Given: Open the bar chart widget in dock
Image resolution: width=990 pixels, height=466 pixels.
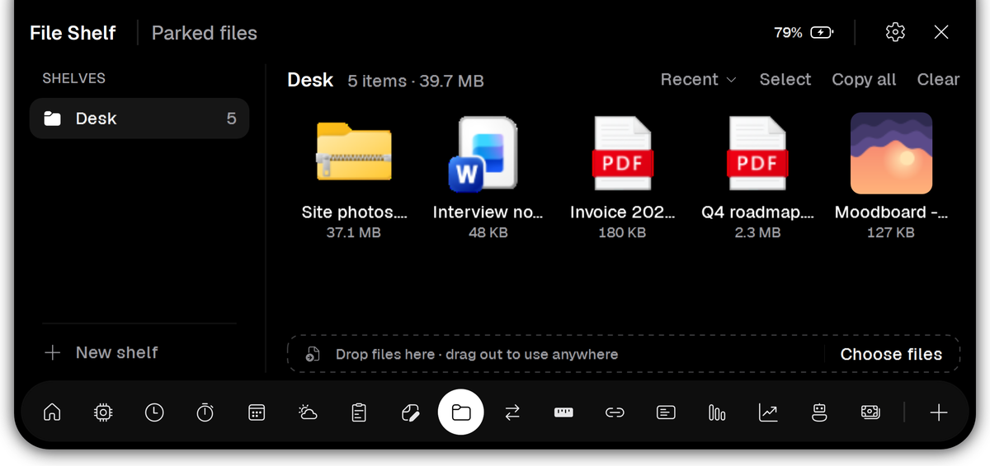Looking at the screenshot, I should tap(717, 412).
